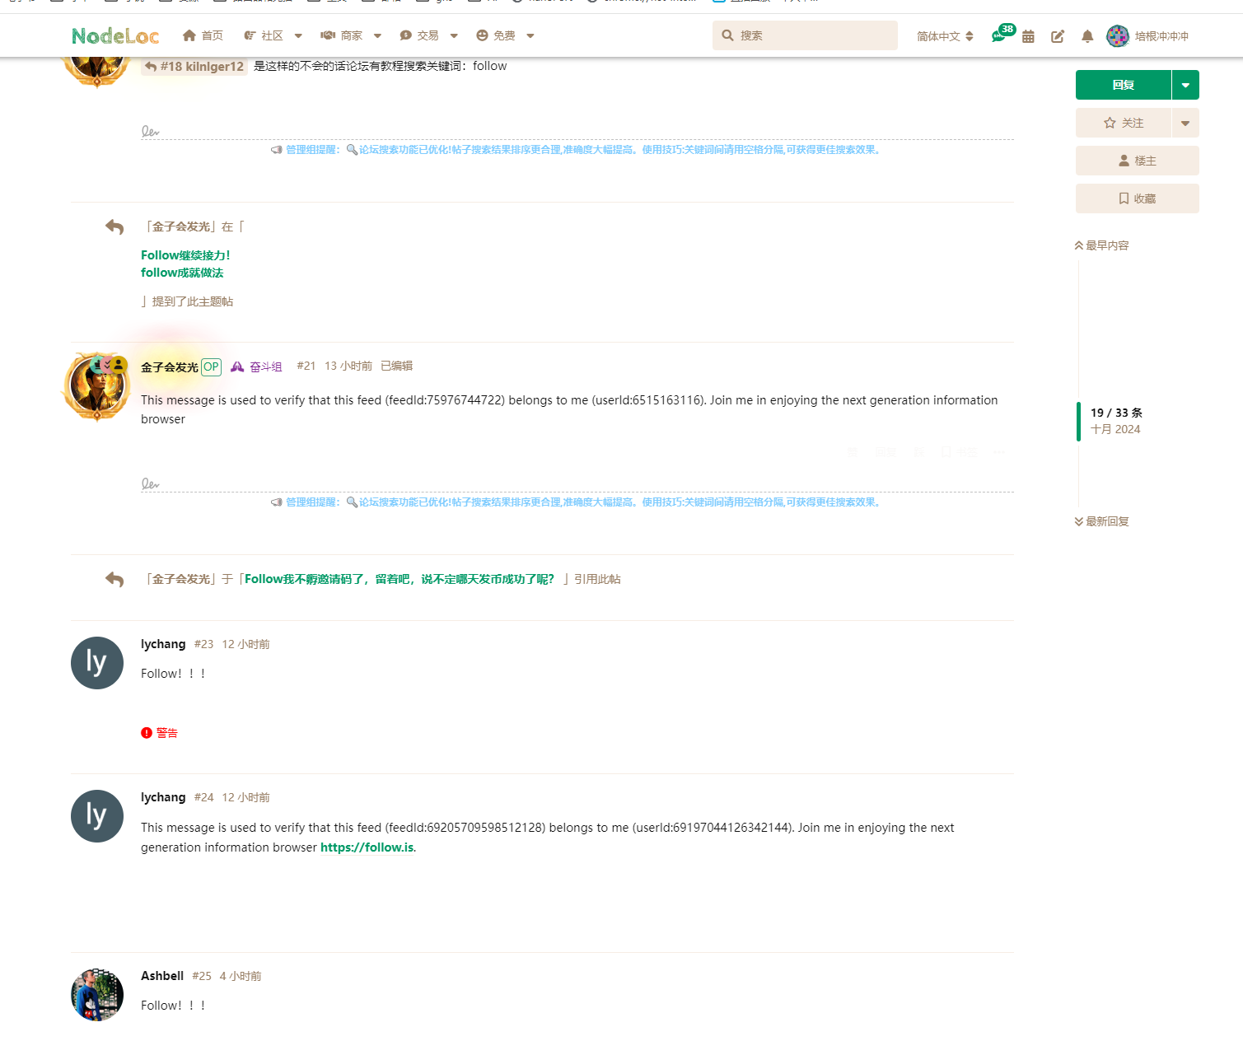The height and width of the screenshot is (1041, 1243).
Task: Open the NodeLoc logo home link
Action: (x=115, y=35)
